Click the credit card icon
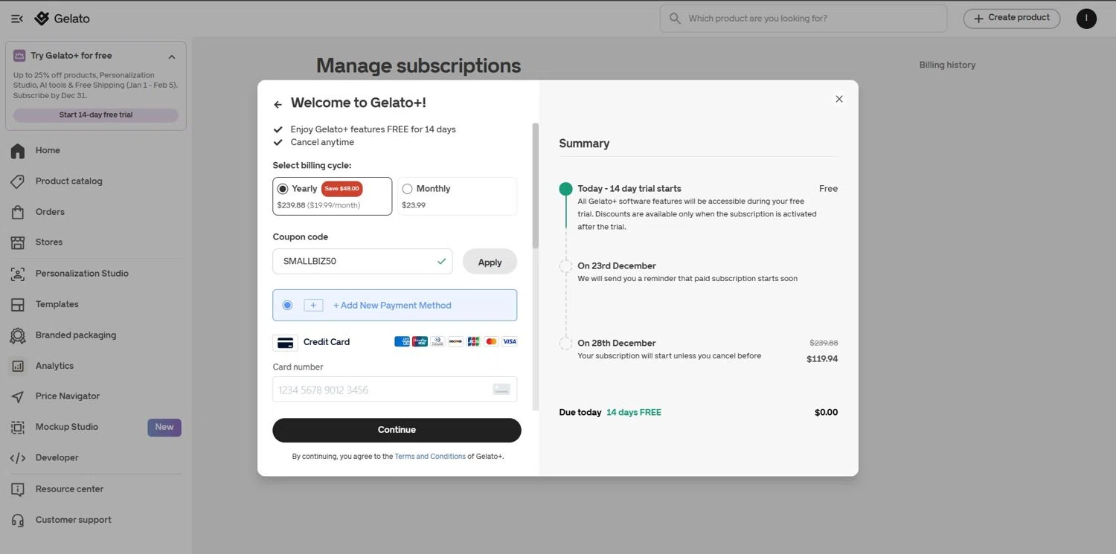The width and height of the screenshot is (1116, 554). click(x=285, y=343)
